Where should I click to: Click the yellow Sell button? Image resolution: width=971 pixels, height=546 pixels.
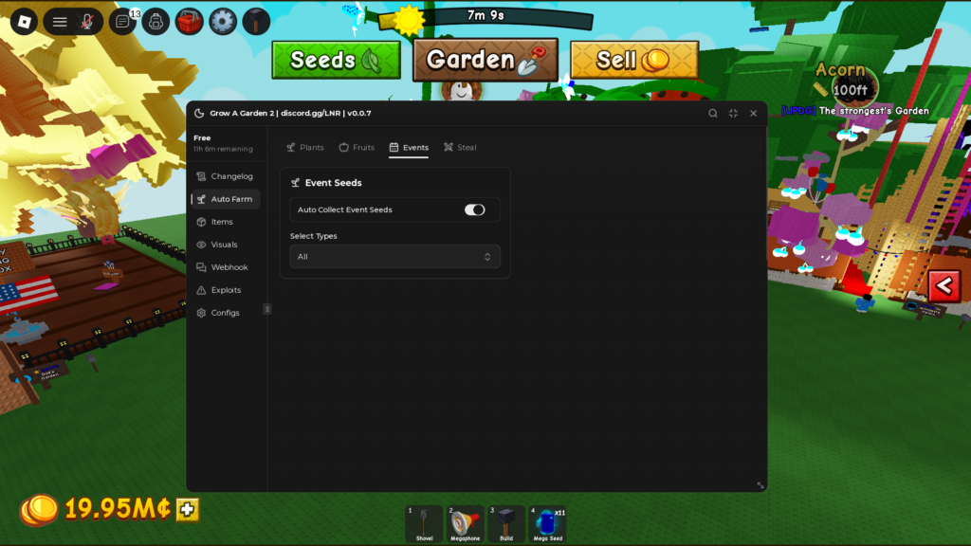634,60
